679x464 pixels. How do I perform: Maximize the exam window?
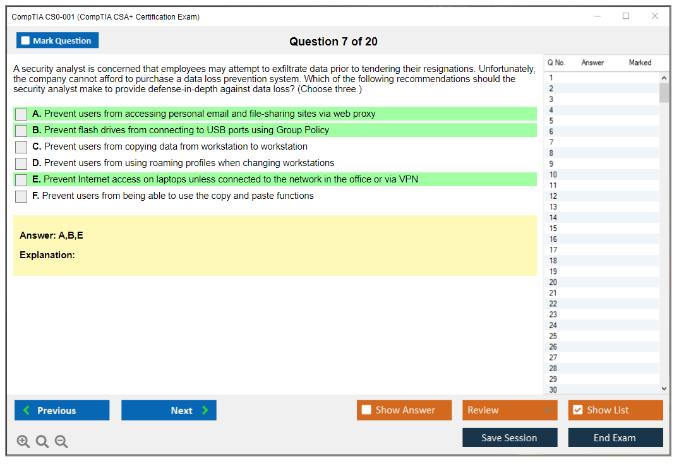click(626, 16)
